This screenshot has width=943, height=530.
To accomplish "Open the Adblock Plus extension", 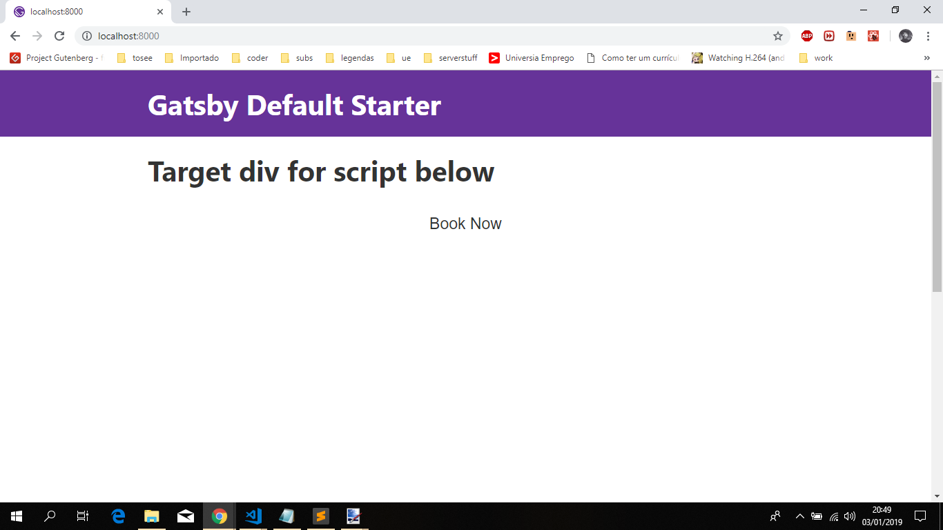I will coord(807,36).
